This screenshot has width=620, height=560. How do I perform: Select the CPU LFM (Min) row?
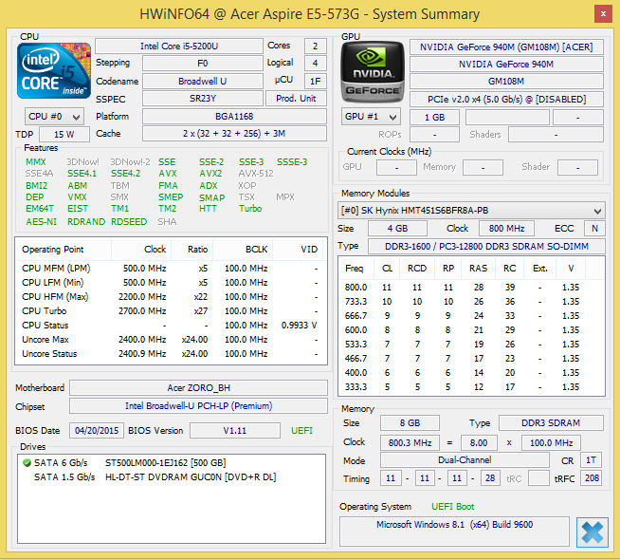(x=171, y=283)
